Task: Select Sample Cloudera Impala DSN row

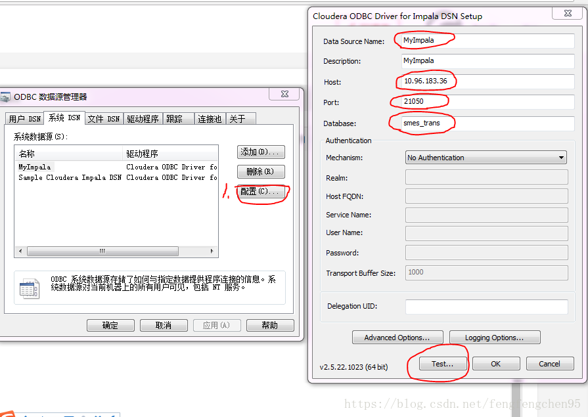Action: (x=116, y=177)
